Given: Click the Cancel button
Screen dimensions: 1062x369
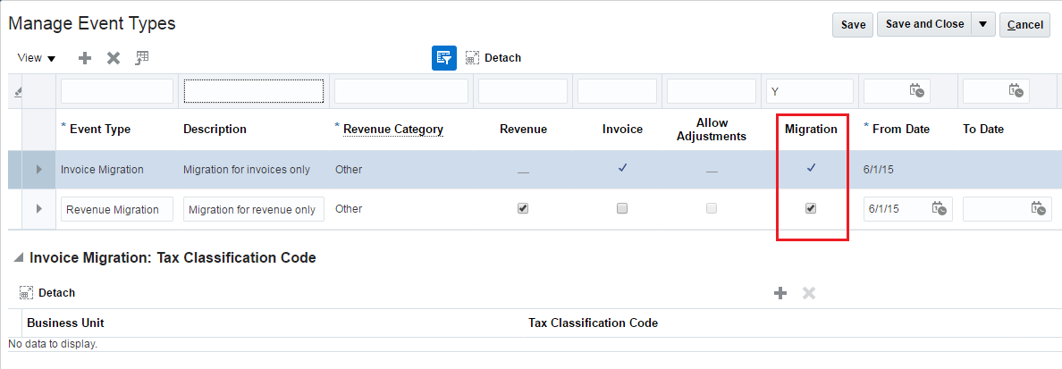Looking at the screenshot, I should coord(1024,24).
